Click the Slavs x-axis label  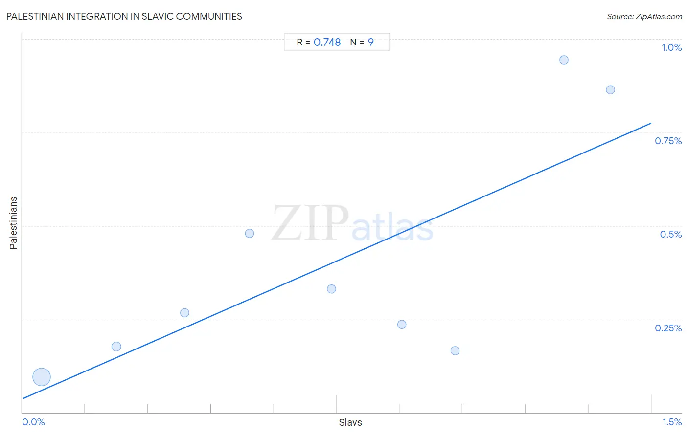pyautogui.click(x=350, y=422)
